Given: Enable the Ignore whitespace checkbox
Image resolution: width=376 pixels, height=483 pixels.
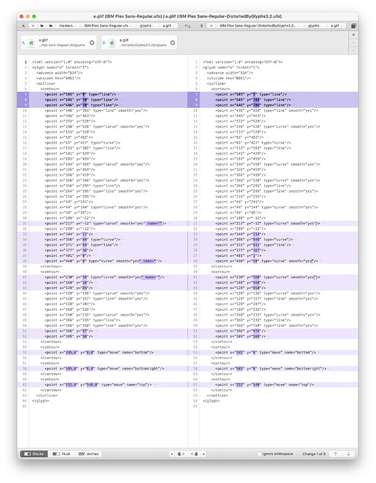Looking at the screenshot, I should (x=259, y=454).
